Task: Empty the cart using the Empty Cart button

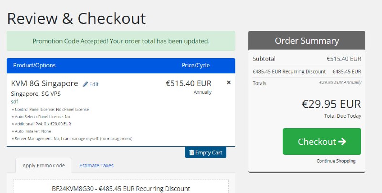Action: pyautogui.click(x=206, y=152)
